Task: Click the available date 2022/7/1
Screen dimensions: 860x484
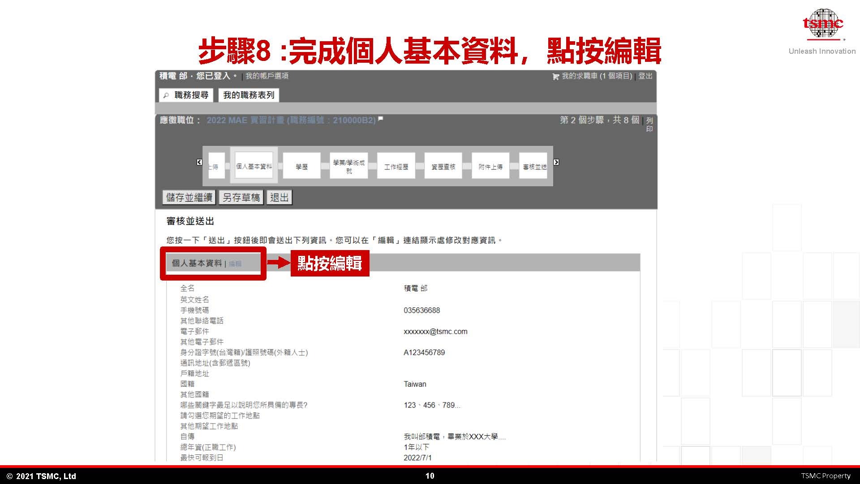Action: tap(417, 458)
